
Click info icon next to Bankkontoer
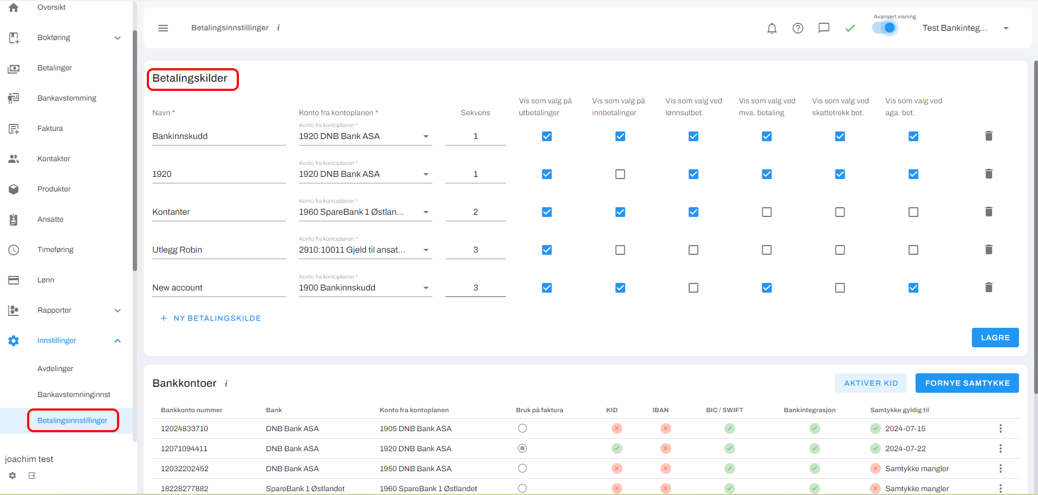pyautogui.click(x=226, y=384)
